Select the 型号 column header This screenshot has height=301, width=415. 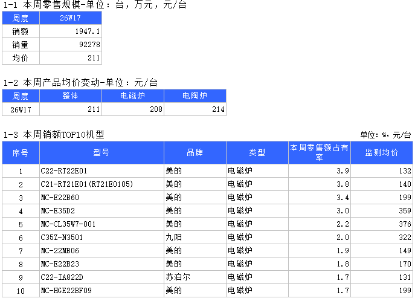pos(101,153)
